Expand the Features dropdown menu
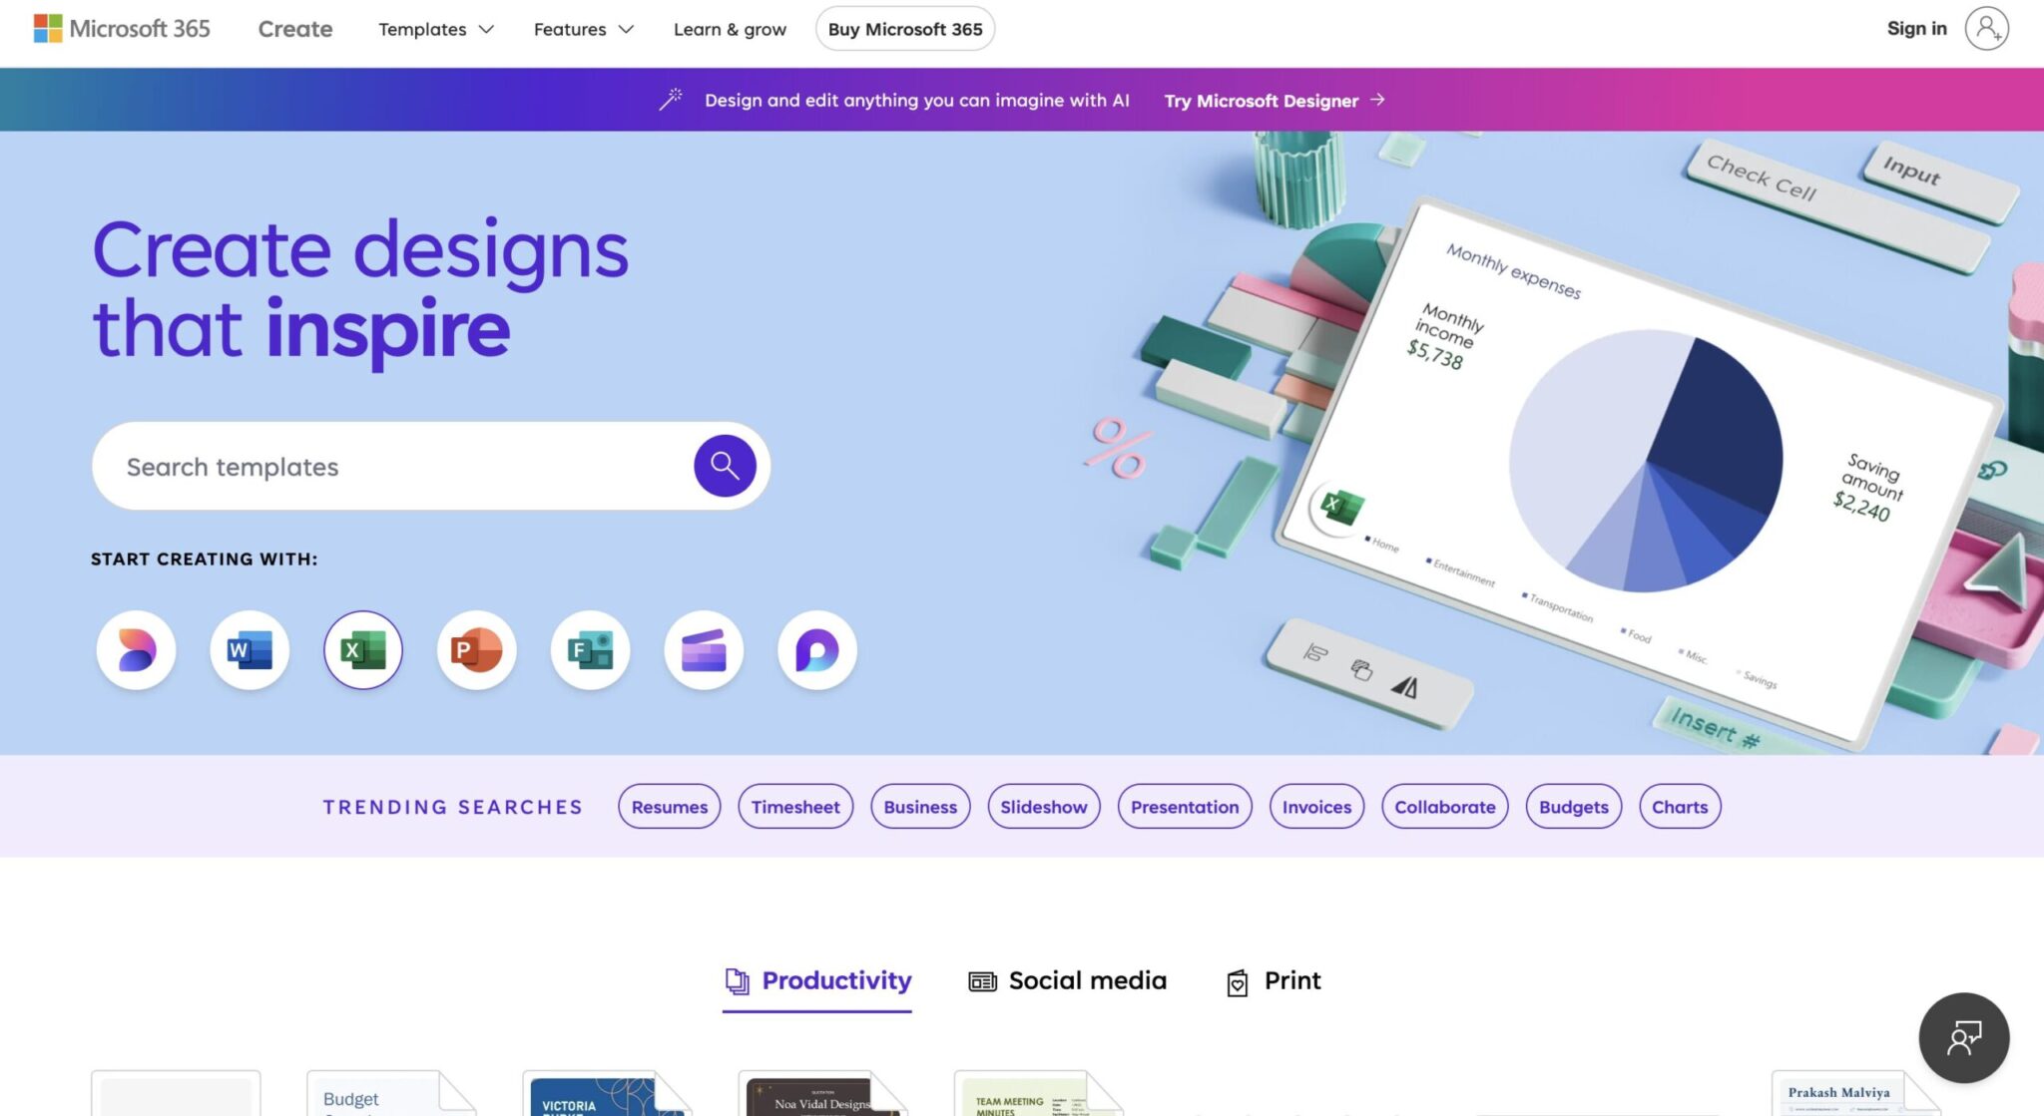 point(584,29)
